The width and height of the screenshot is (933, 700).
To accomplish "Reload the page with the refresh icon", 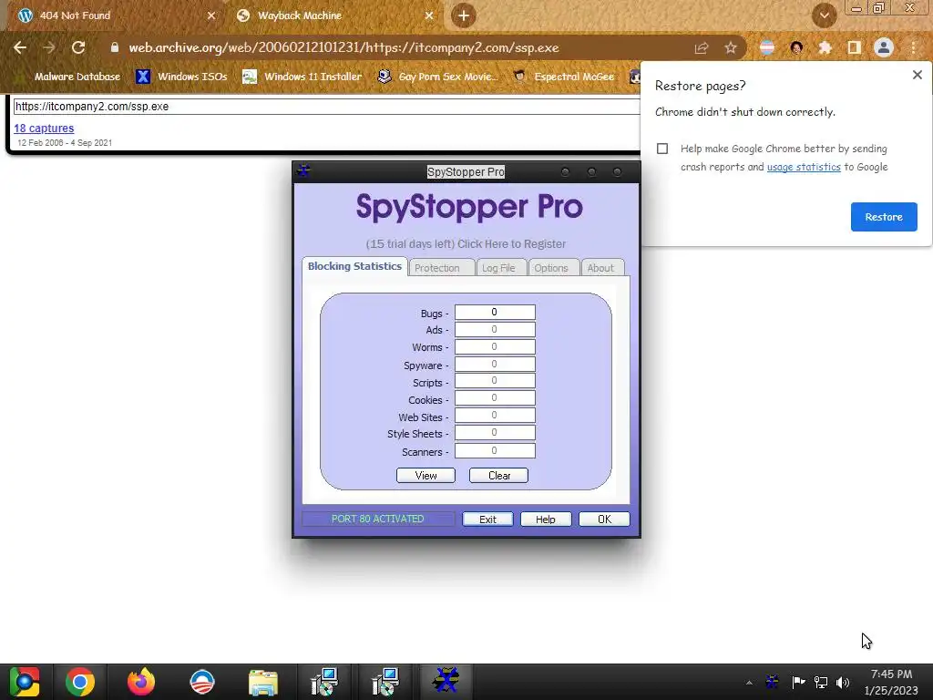I will tap(78, 47).
